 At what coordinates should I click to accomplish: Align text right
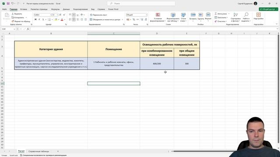pos(77,19)
